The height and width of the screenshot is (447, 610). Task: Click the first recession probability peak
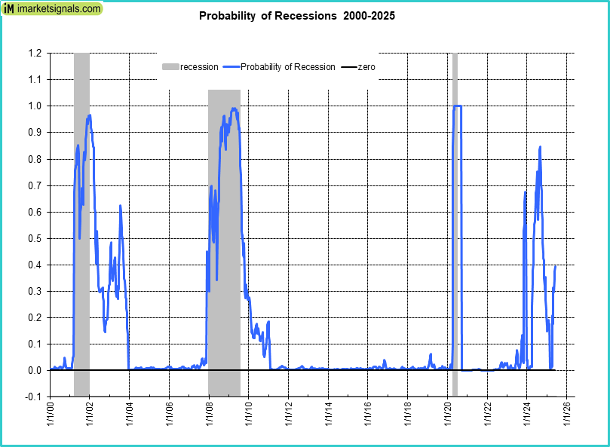pyautogui.click(x=90, y=115)
